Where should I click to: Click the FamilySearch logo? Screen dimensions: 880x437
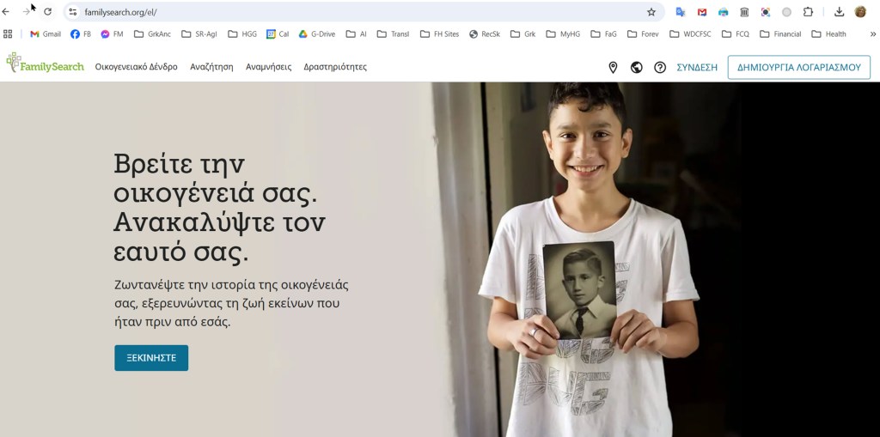(x=45, y=64)
